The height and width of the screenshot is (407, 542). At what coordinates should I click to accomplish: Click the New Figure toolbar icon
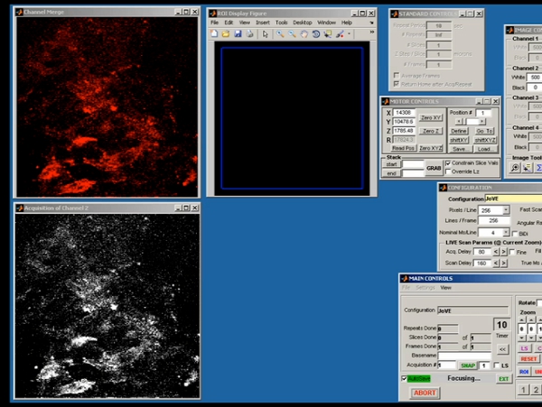tap(214, 34)
